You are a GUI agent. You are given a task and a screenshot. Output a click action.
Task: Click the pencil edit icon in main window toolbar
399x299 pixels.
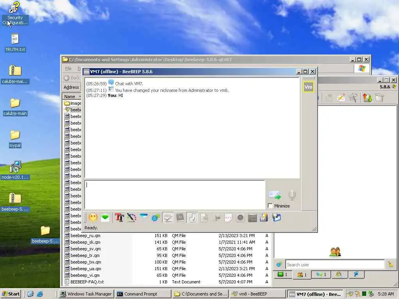point(341,98)
